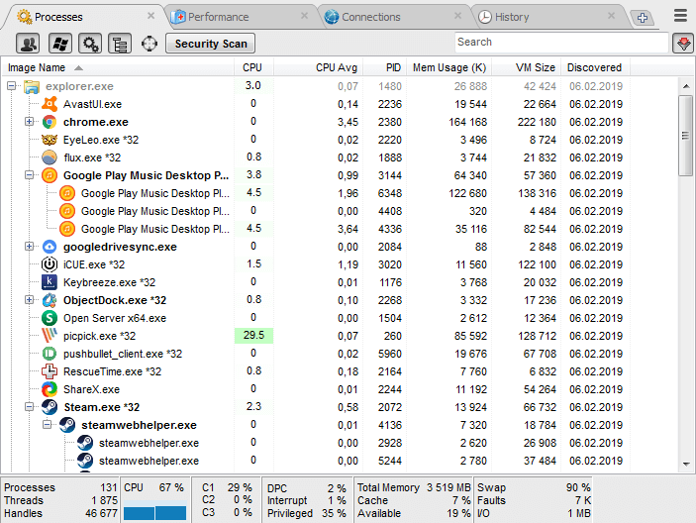This screenshot has width=696, height=523.
Task: Add a new tab with plus icon
Action: click(x=642, y=18)
